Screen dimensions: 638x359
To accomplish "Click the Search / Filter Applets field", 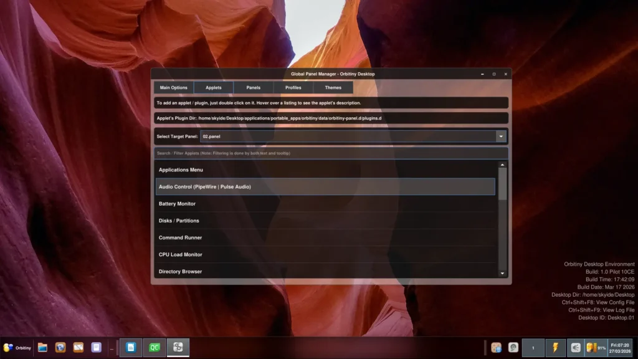I will coord(331,153).
